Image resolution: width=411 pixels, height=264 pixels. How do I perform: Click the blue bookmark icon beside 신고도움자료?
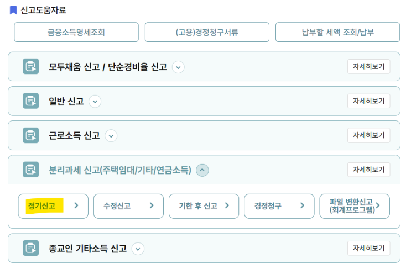[13, 10]
